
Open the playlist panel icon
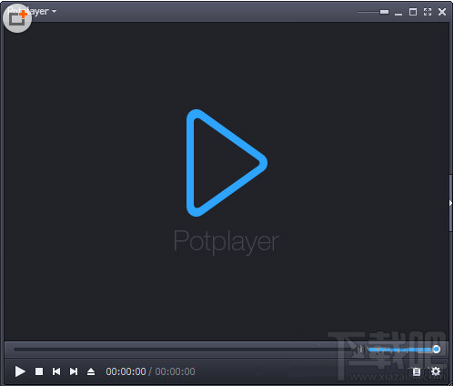click(x=417, y=371)
